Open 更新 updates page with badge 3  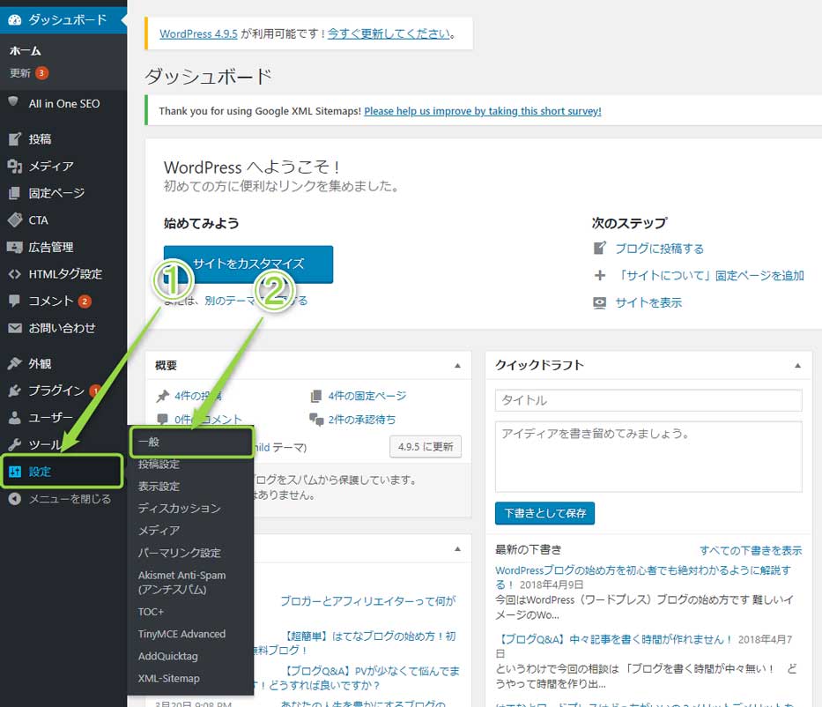tap(29, 73)
